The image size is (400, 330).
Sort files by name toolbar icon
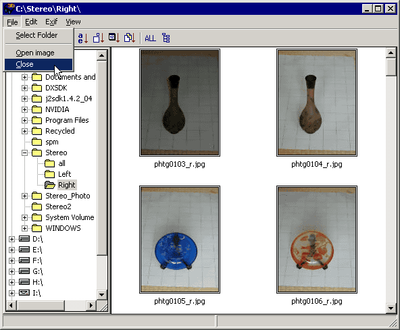(x=83, y=38)
